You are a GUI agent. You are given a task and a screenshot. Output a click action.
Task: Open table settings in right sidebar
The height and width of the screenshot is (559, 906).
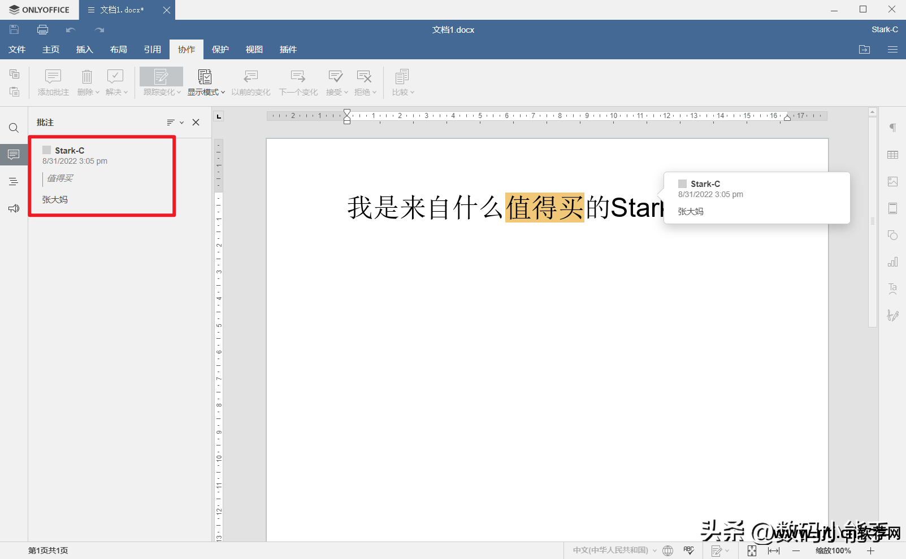point(892,155)
